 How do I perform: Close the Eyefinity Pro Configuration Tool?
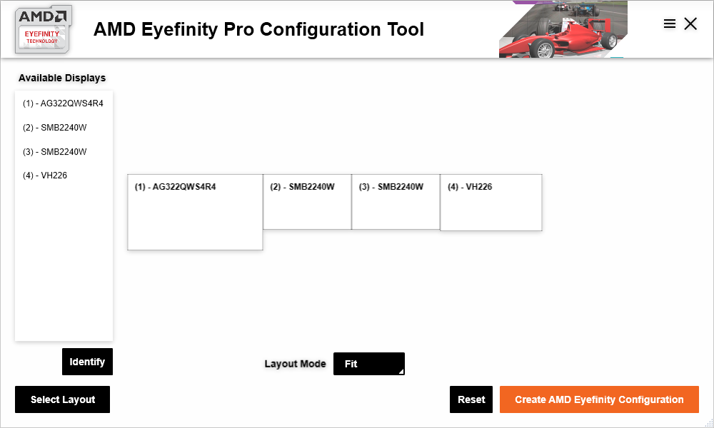pos(690,24)
